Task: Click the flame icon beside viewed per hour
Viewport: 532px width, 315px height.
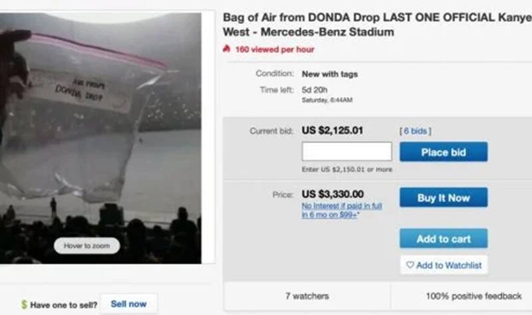Action: tap(227, 49)
